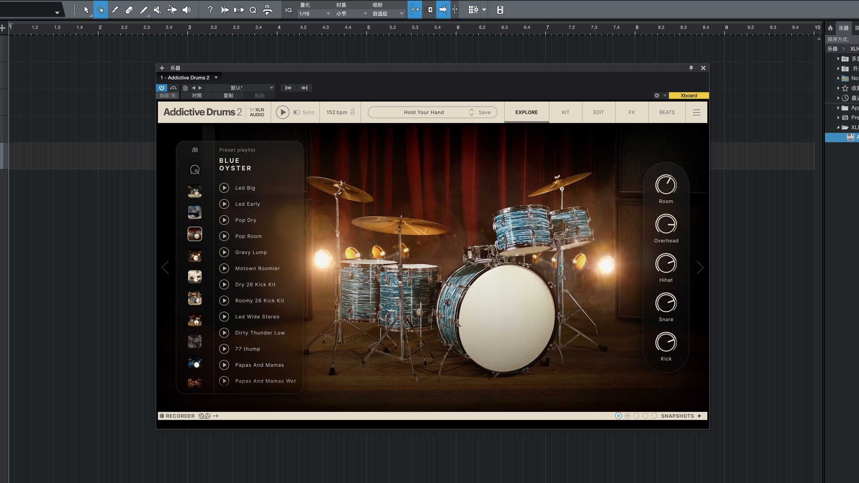This screenshot has height=483, width=859.
Task: Select the Arrow pointer tool
Action: pyautogui.click(x=86, y=9)
